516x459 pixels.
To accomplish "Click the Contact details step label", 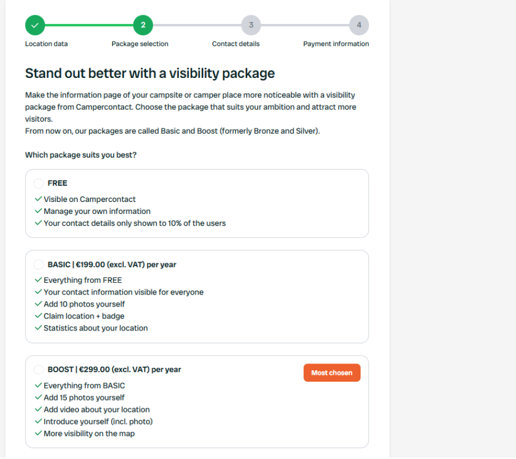I will point(236,44).
